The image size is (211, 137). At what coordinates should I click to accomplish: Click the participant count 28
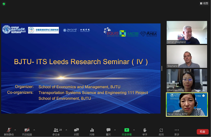coord(61,130)
